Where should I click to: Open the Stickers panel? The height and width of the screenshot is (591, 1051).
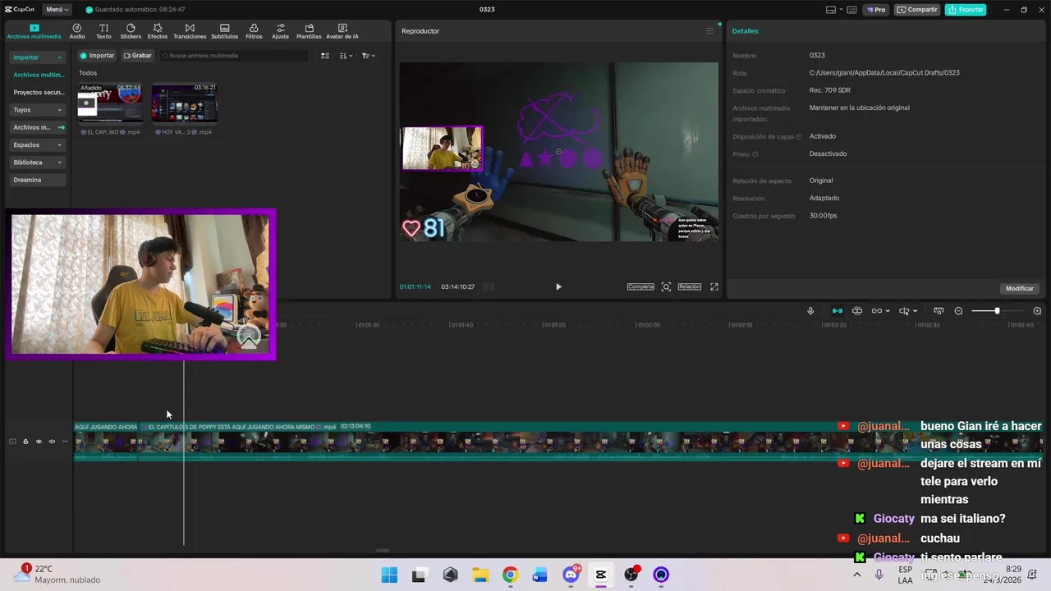click(131, 31)
